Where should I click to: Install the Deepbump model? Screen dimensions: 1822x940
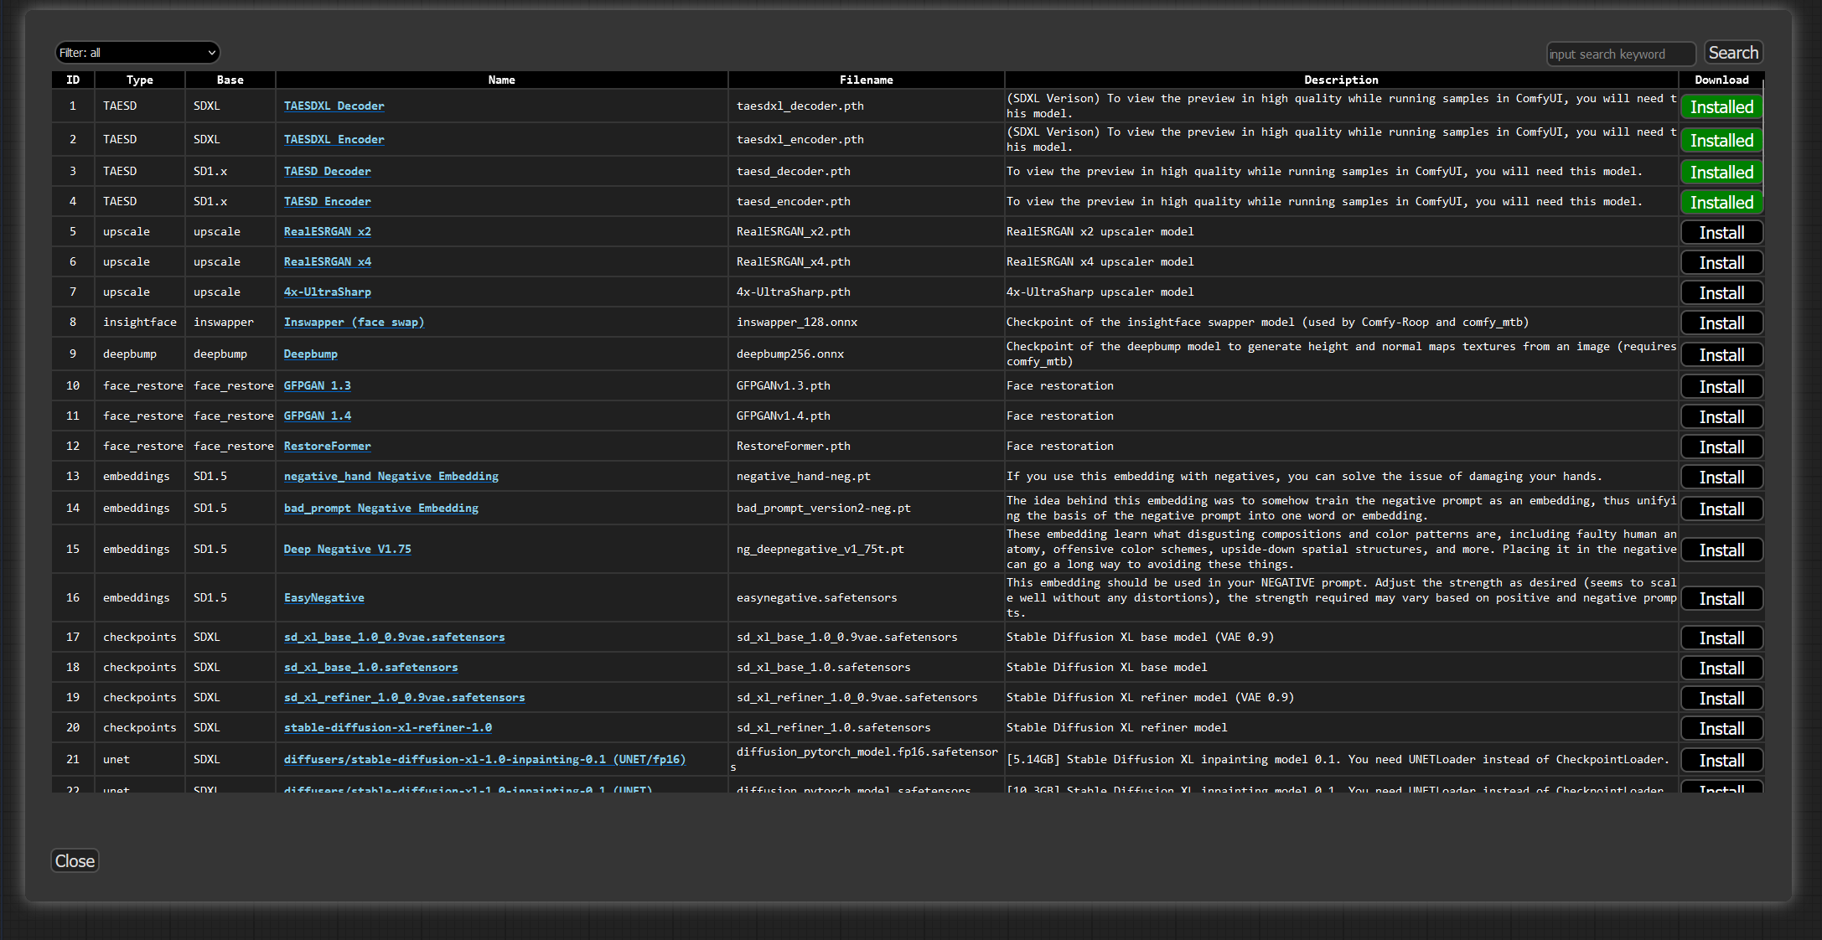pyautogui.click(x=1721, y=355)
